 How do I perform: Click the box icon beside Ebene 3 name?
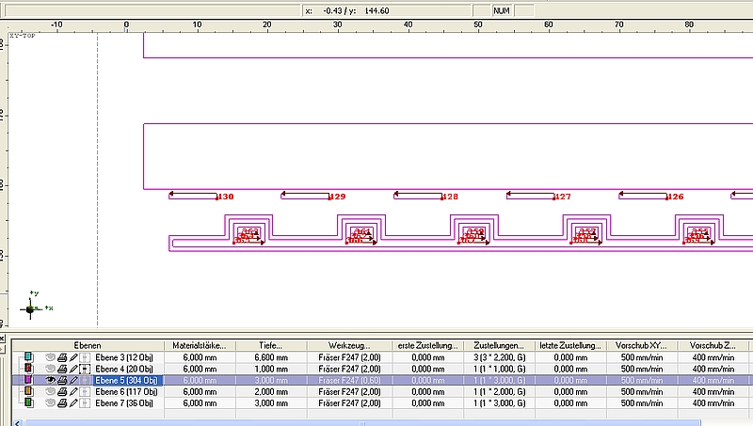coord(85,357)
